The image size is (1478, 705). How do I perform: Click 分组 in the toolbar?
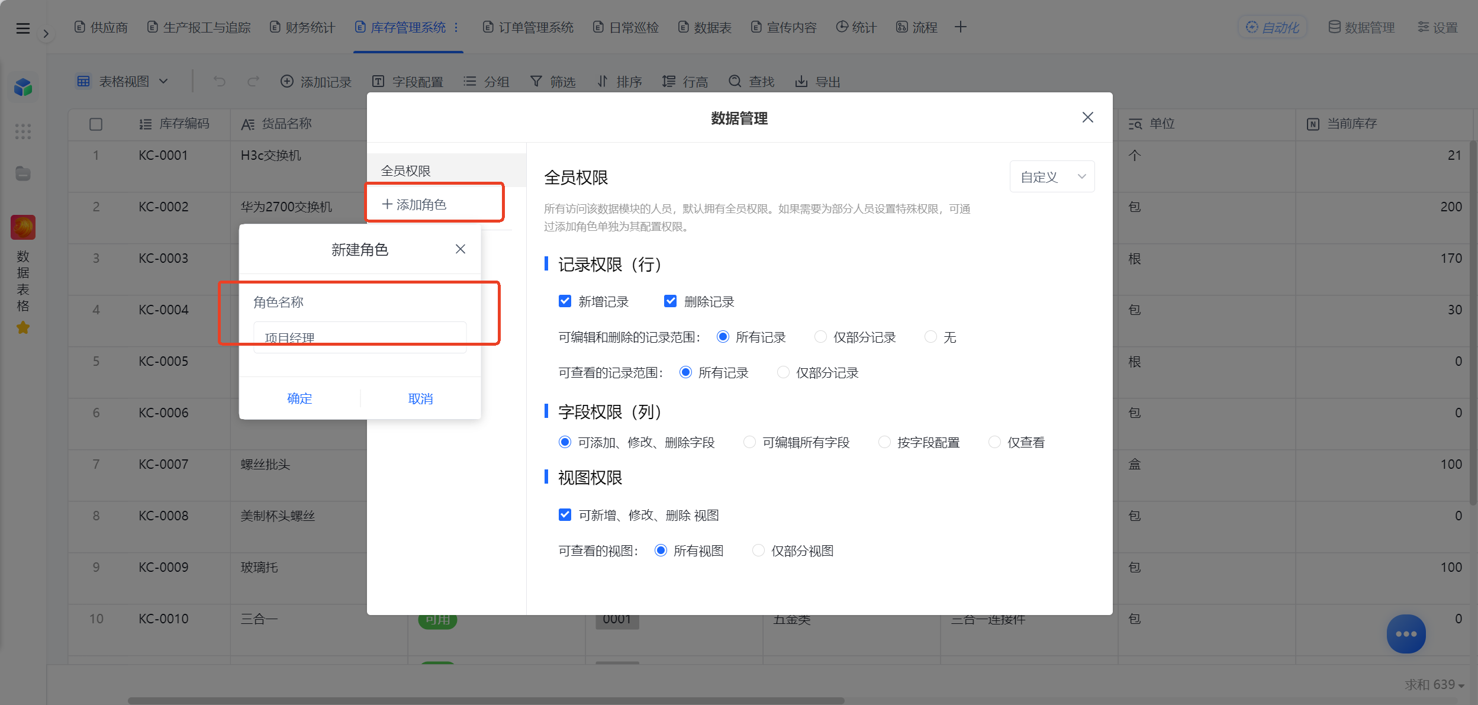486,81
